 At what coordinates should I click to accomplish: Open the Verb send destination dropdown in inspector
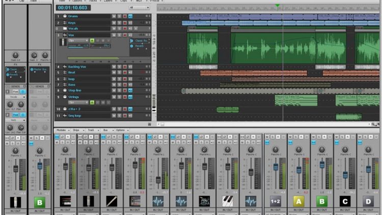pyautogui.click(x=15, y=120)
